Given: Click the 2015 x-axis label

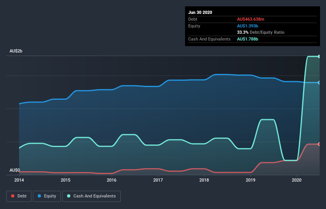Looking at the screenshot, I should click(66, 180).
